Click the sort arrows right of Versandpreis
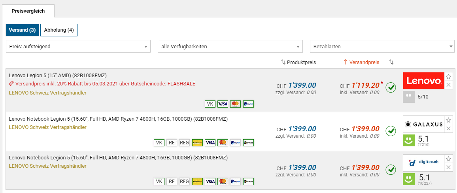 click(x=391, y=62)
